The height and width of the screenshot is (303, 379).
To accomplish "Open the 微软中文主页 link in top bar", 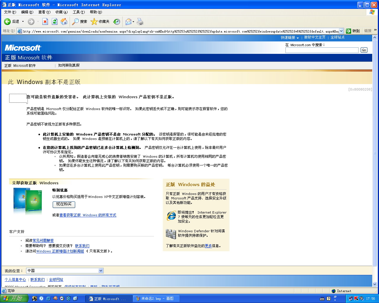I will 315,37.
